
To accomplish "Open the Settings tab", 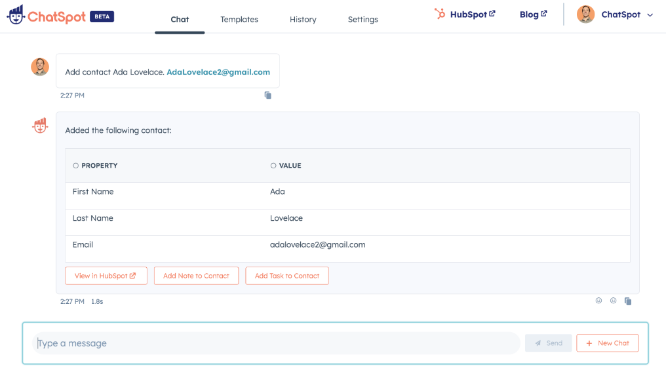I will [x=362, y=20].
